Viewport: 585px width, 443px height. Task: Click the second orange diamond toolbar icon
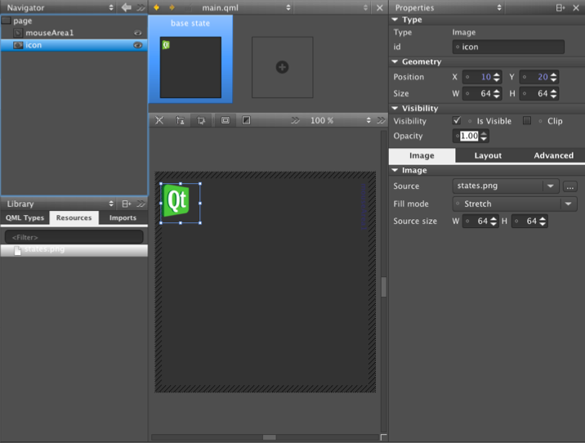click(172, 7)
